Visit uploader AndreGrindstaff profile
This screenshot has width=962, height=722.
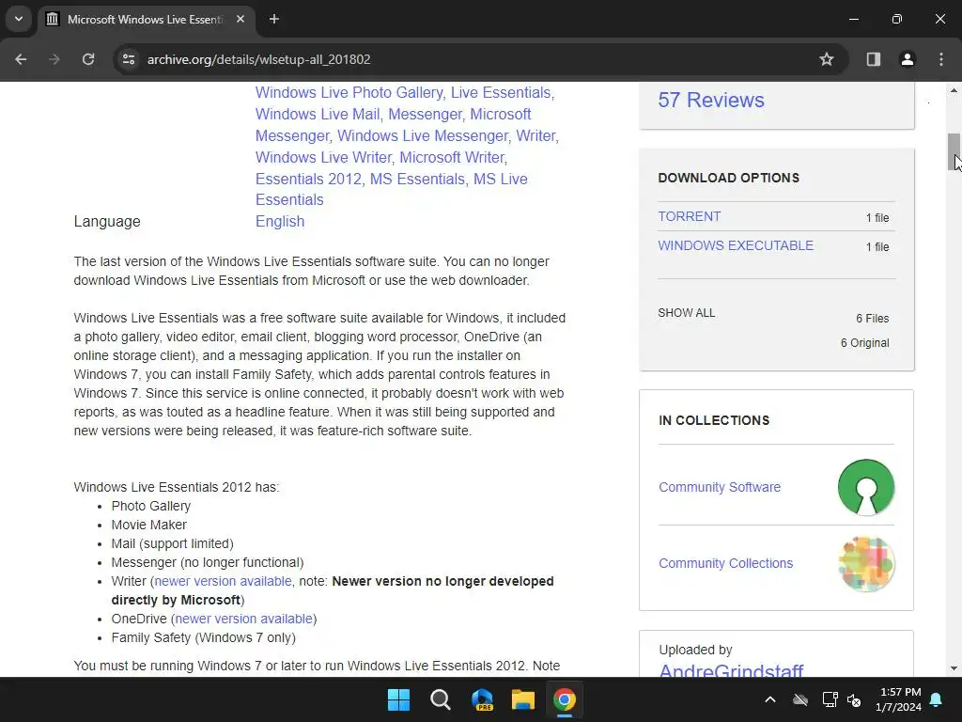[731, 669]
